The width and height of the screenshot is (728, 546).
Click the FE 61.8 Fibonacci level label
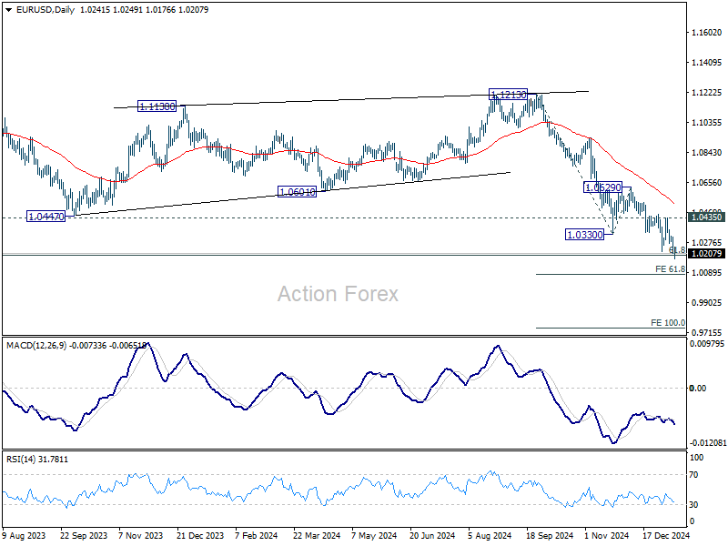point(670,269)
